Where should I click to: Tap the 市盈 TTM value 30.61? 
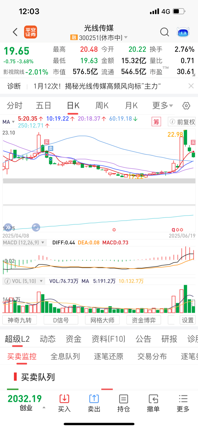coord(185,71)
